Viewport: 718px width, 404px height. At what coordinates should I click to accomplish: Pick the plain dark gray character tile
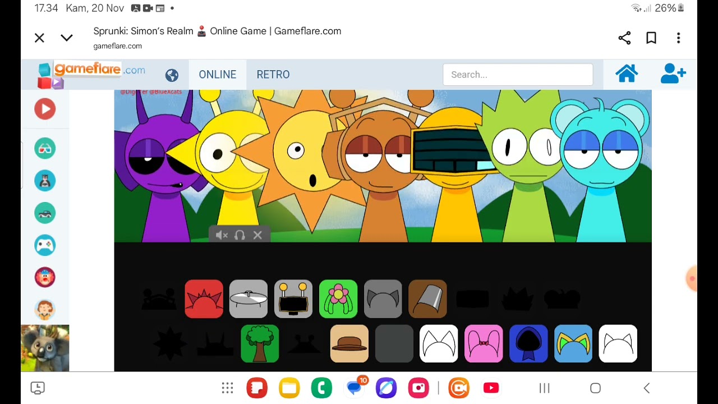pyautogui.click(x=394, y=343)
